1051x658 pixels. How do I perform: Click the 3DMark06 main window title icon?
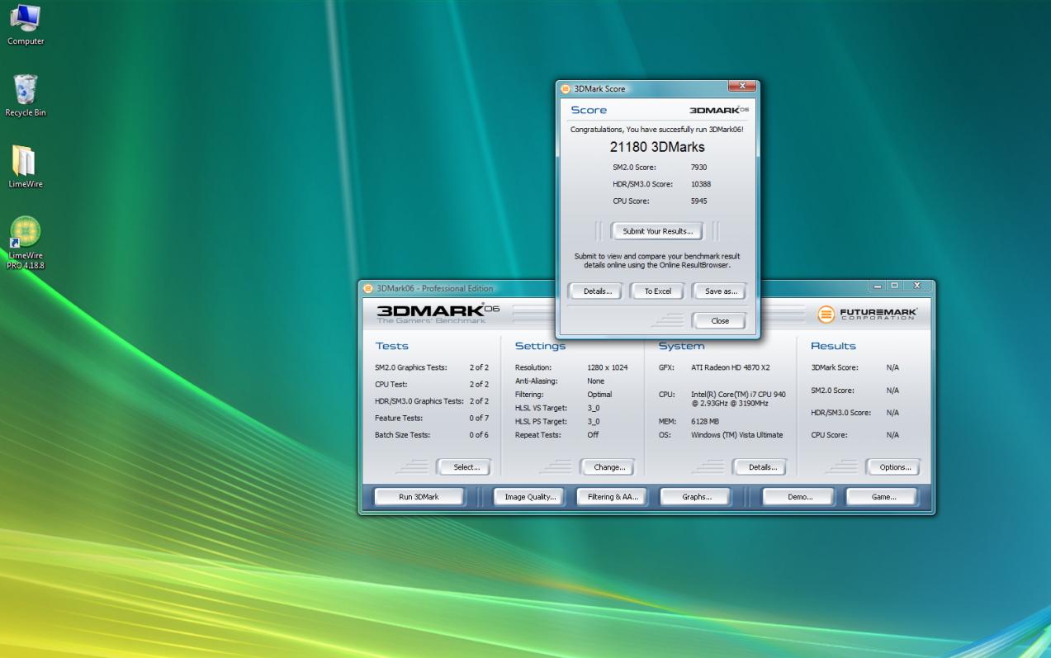[x=368, y=288]
